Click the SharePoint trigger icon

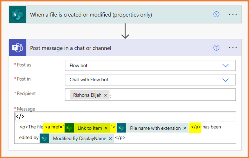18,15
